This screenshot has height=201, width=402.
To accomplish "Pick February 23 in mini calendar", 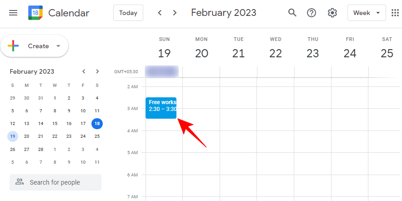I will (x=69, y=136).
